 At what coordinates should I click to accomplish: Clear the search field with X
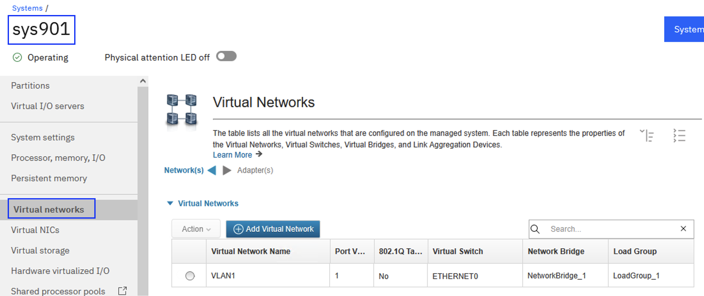pos(683,229)
